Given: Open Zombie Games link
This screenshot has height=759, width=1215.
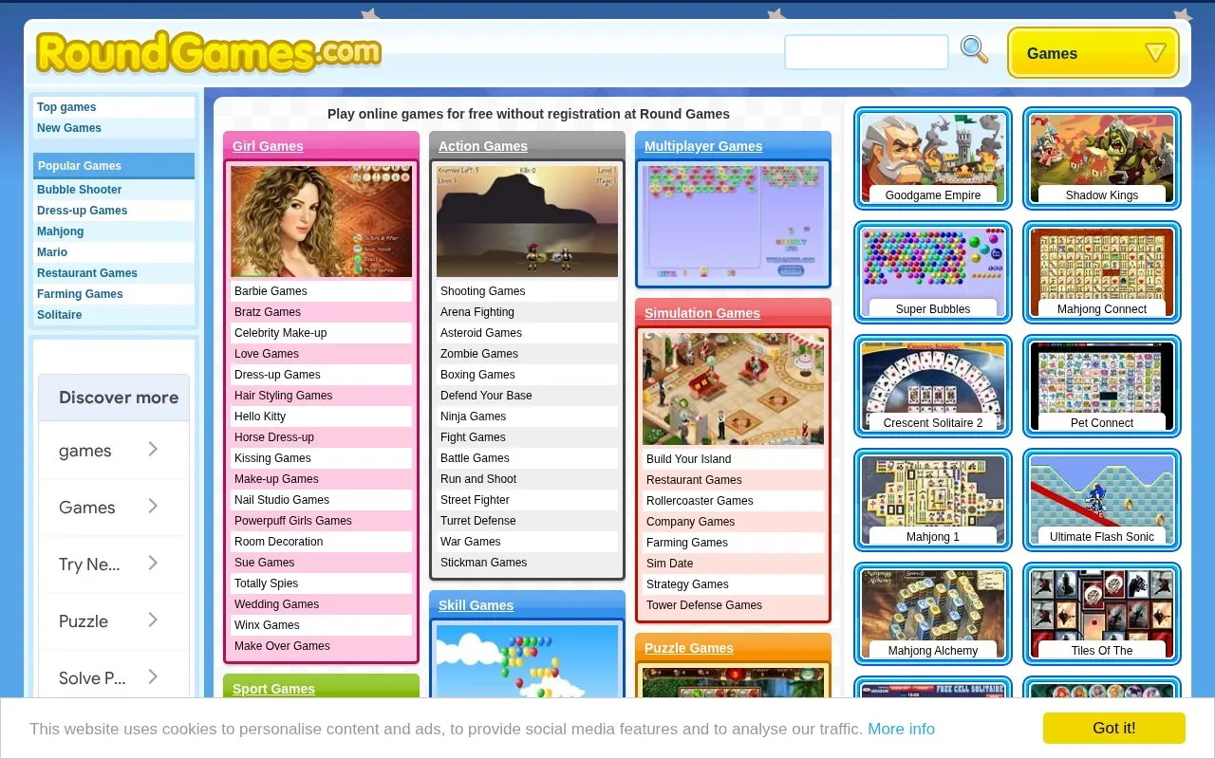Looking at the screenshot, I should pos(479,354).
